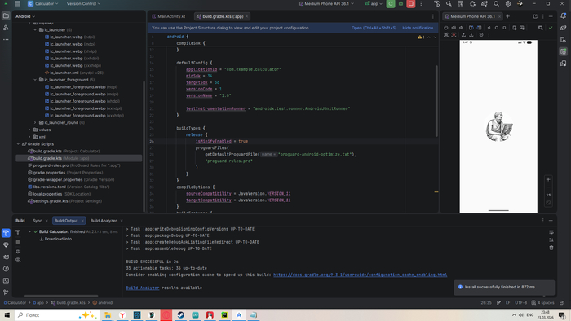The image size is (571, 321).
Task: Open Build Analyzer tab
Action: 104,221
